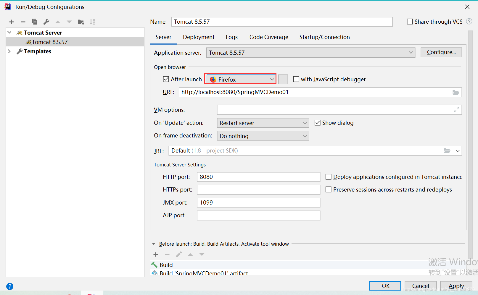This screenshot has height=295, width=478.
Task: Click the Tomcat Server group icon
Action: (x=20, y=33)
